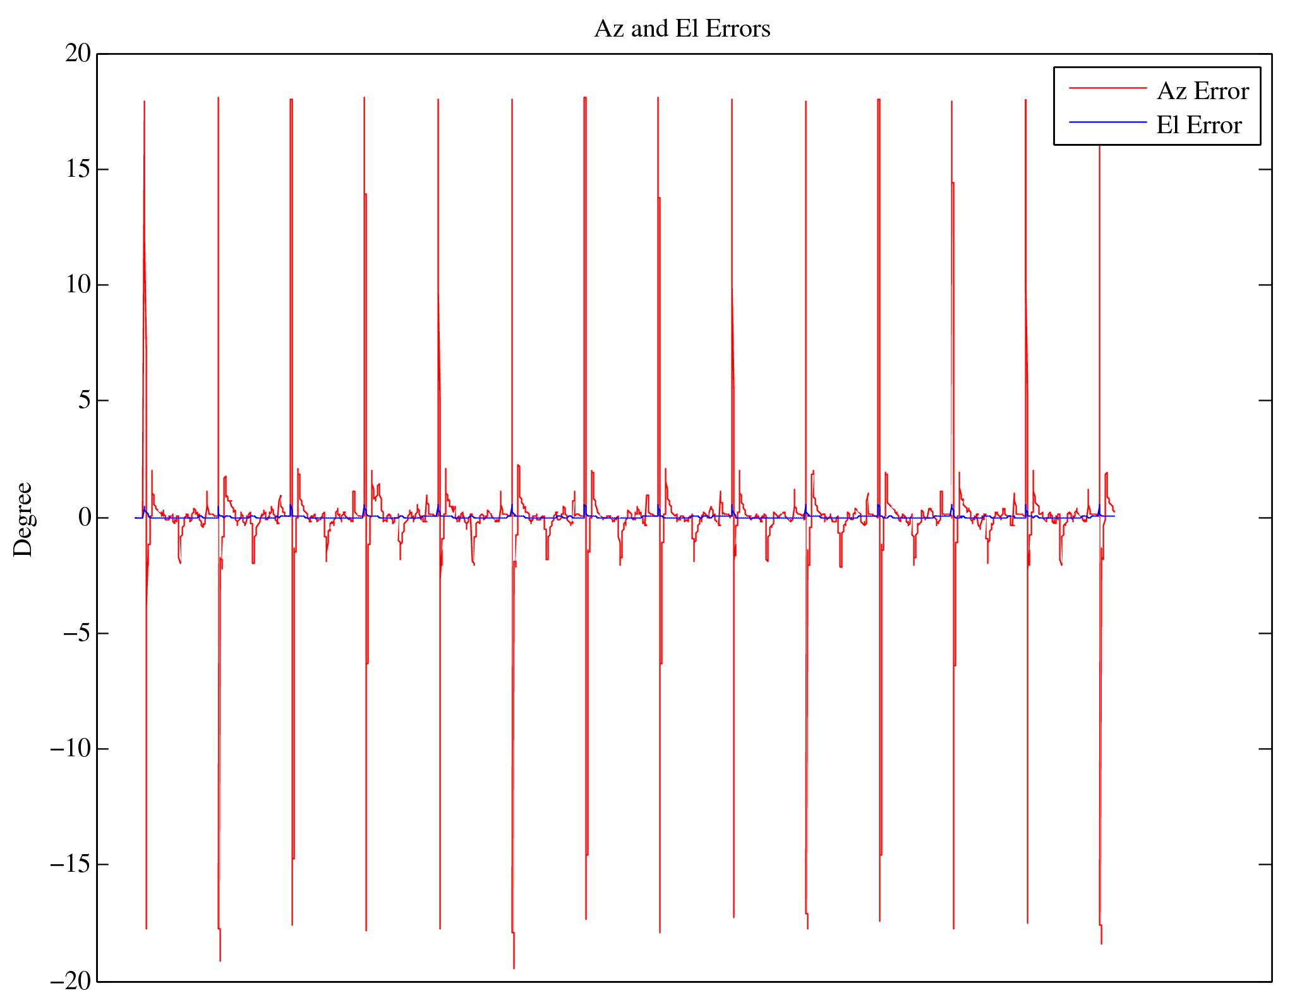Click the plot title "Az and El Errors"
The image size is (1290, 1005).
pyautogui.click(x=682, y=29)
